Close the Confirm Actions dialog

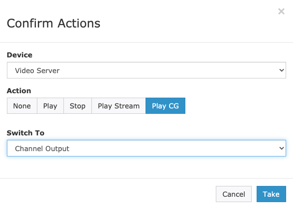pos(281,11)
